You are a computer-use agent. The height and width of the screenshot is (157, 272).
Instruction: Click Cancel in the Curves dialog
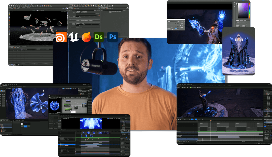pyautogui.click(x=182, y=23)
